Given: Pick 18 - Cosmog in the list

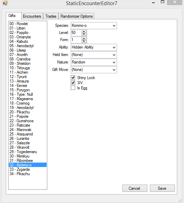Looking at the screenshot, I should (x=28, y=103).
